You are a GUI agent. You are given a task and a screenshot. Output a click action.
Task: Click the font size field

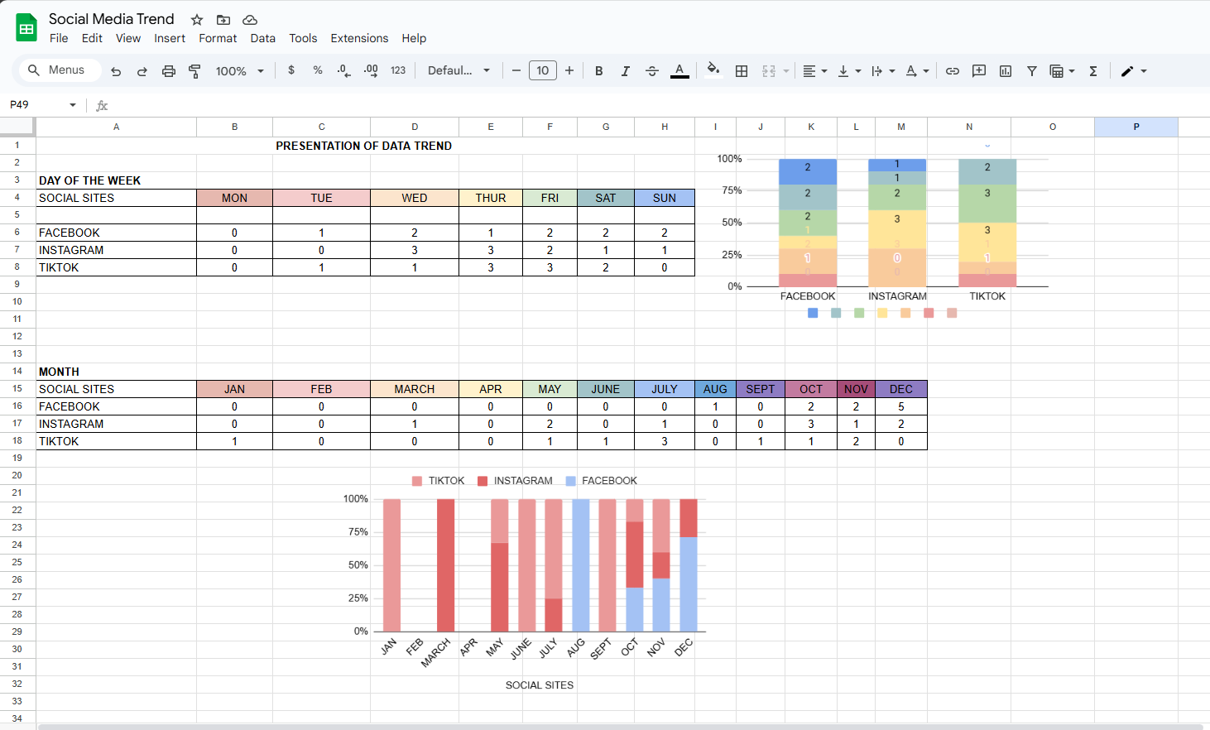543,70
